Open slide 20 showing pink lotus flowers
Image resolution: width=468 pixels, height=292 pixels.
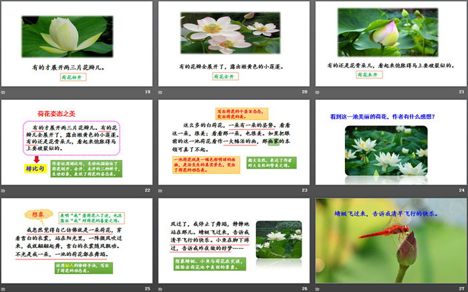pos(233,43)
